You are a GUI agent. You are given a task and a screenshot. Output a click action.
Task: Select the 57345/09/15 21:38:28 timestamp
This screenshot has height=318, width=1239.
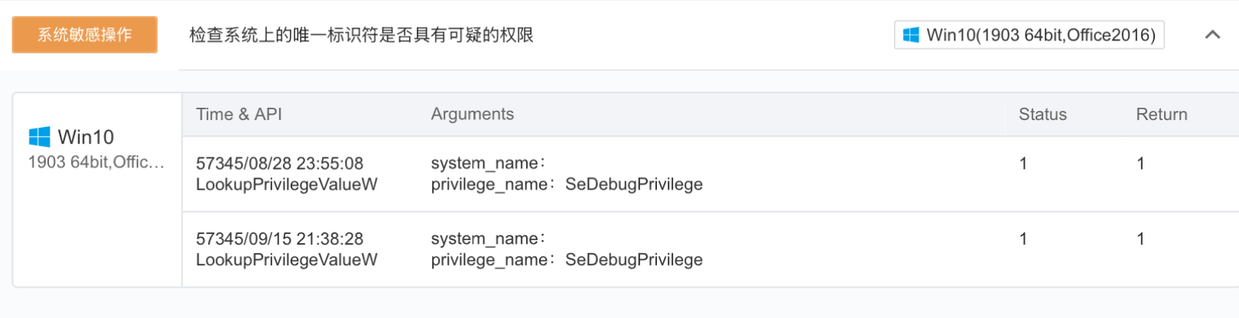(x=279, y=239)
